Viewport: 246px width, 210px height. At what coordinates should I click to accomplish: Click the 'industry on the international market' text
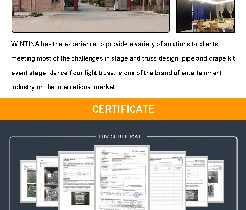pyautogui.click(x=64, y=87)
